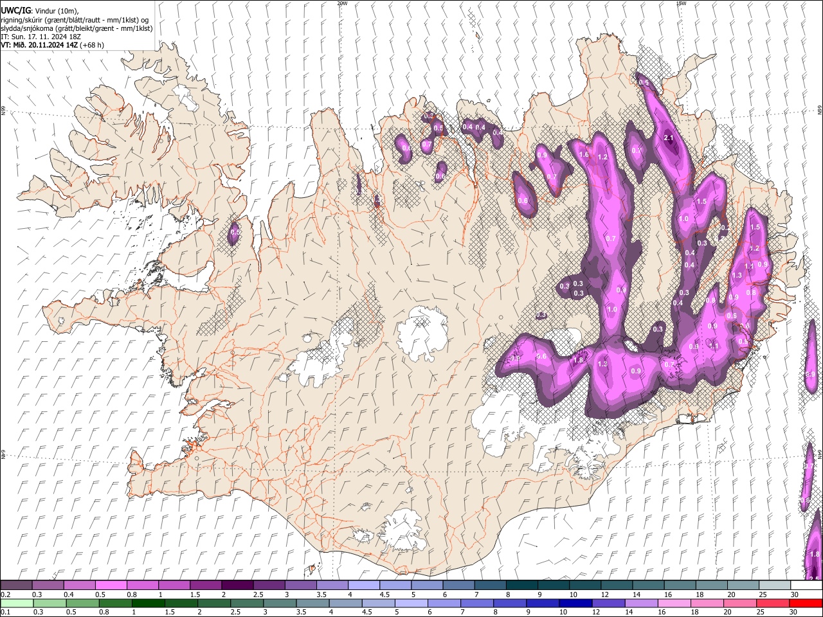
Task: Click rain legend swatch between 4 and 4.5
Action: click(345, 603)
